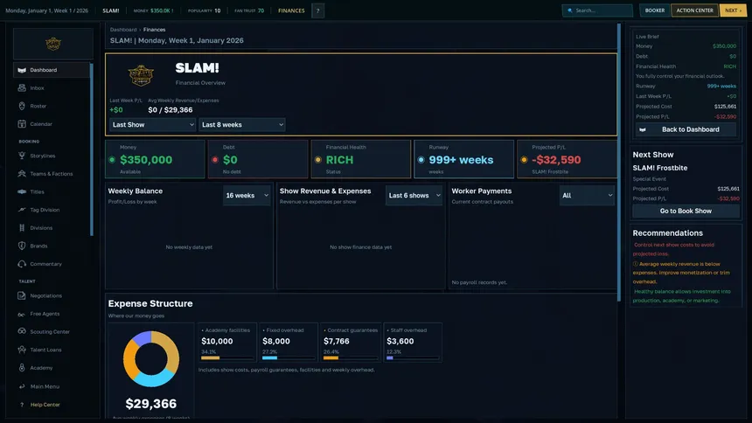Click the Fixed overhead percentage bar
Screen dimensions: 752x423
click(289, 357)
